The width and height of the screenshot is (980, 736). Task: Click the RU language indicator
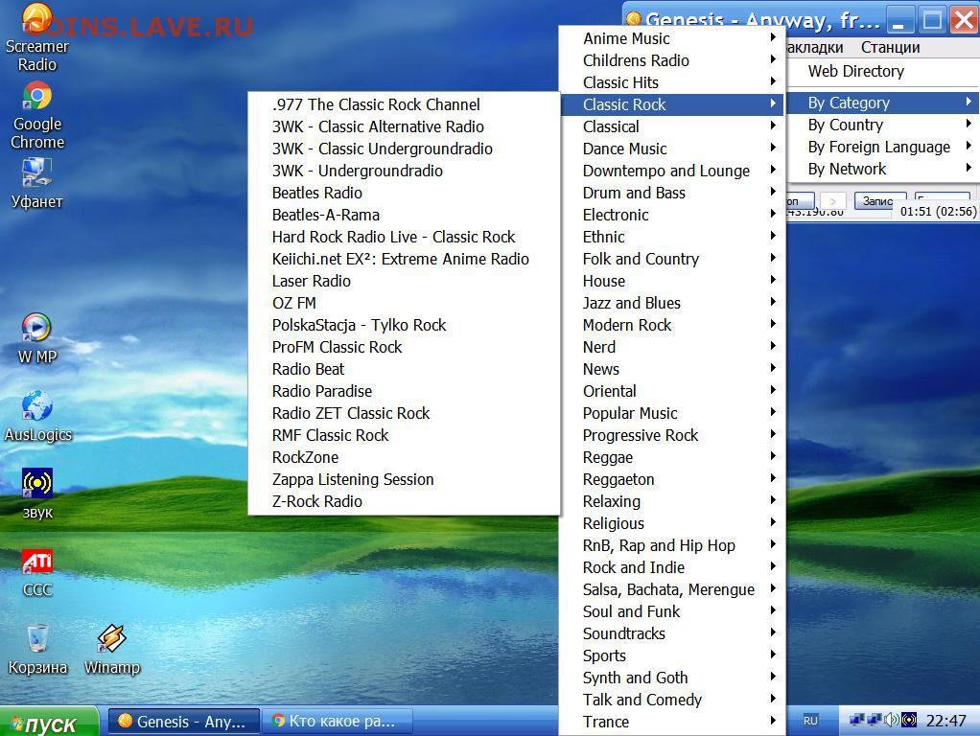pos(810,721)
